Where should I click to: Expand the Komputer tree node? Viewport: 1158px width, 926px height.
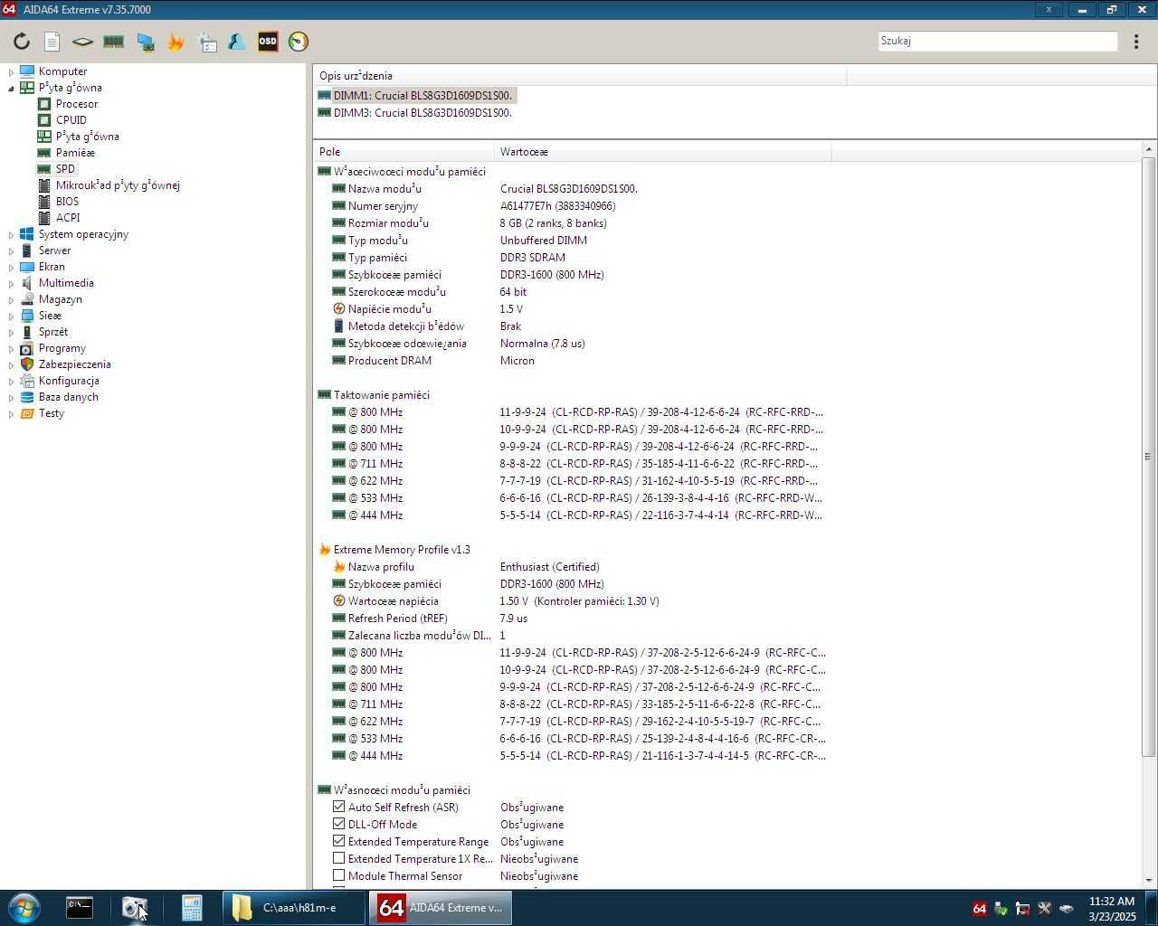11,71
